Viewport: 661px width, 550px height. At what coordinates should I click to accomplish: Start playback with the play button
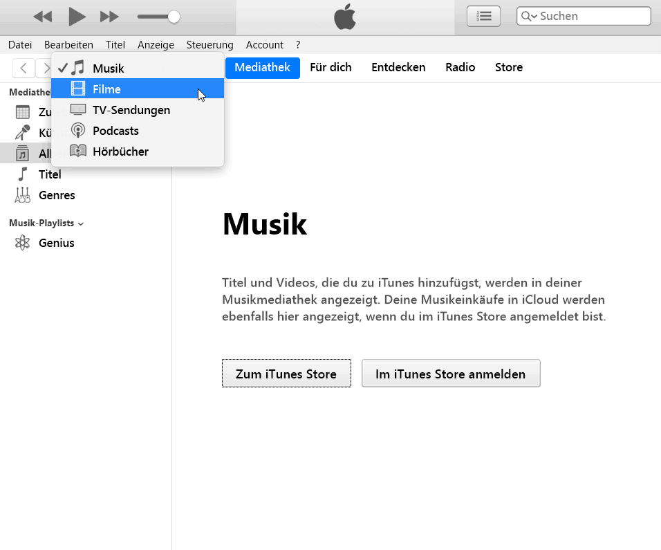[x=77, y=17]
